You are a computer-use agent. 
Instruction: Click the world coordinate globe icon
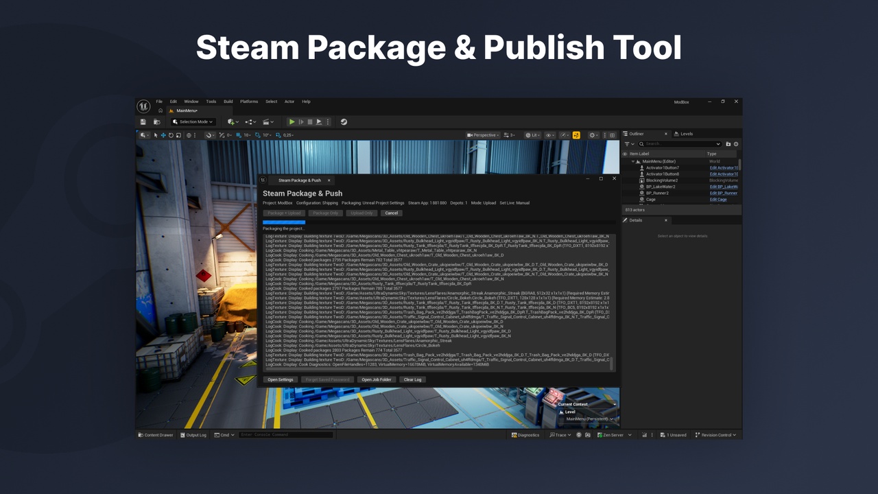point(189,135)
